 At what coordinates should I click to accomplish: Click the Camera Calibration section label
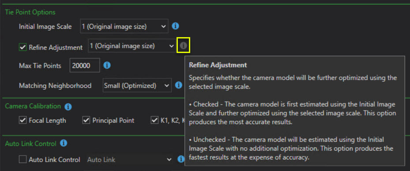pos(33,106)
